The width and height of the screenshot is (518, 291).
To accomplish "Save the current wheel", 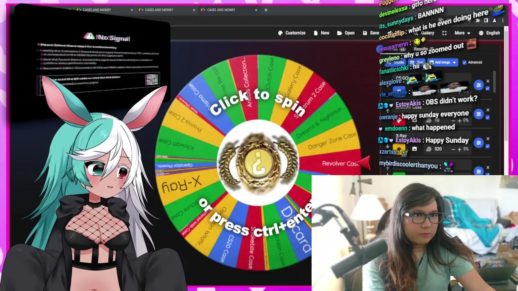I will (x=371, y=33).
